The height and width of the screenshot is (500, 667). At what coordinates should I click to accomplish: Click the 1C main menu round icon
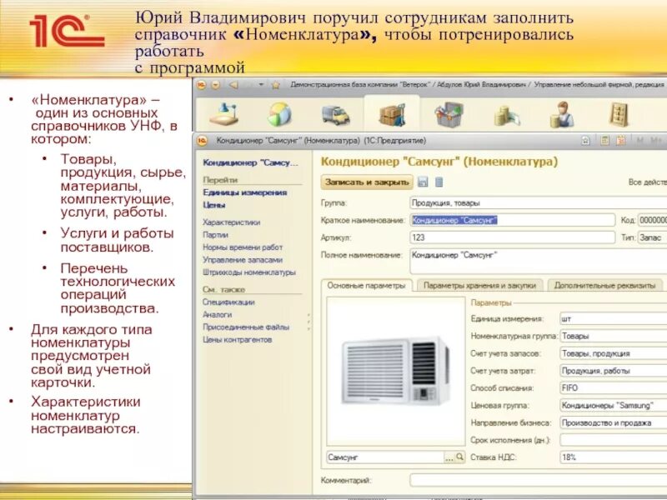pyautogui.click(x=201, y=85)
